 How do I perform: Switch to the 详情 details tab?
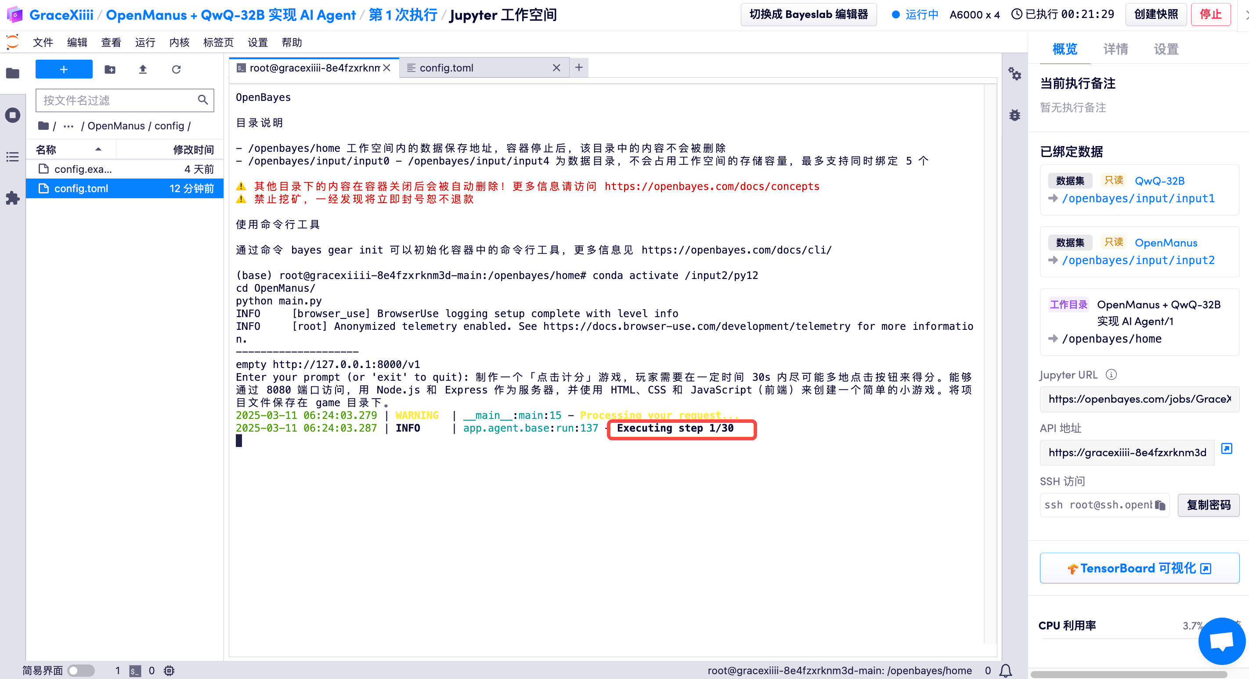point(1115,49)
